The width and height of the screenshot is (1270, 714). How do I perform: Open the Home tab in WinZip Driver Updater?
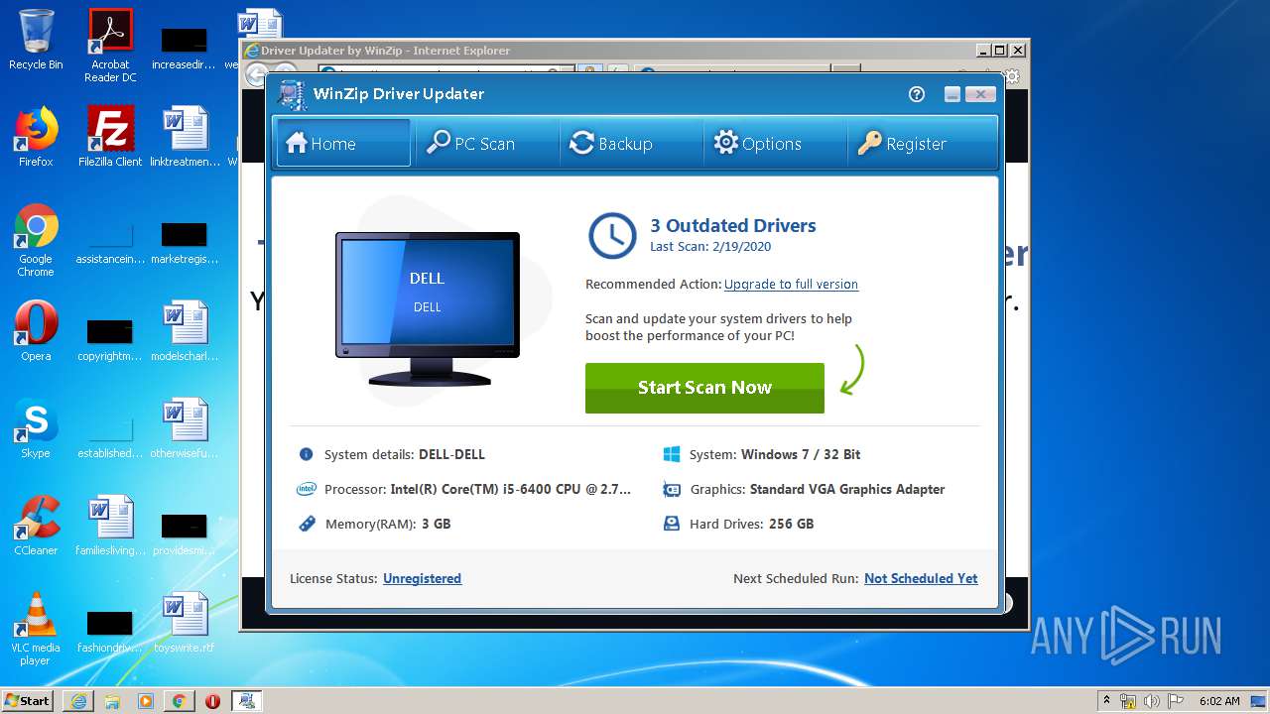point(342,144)
